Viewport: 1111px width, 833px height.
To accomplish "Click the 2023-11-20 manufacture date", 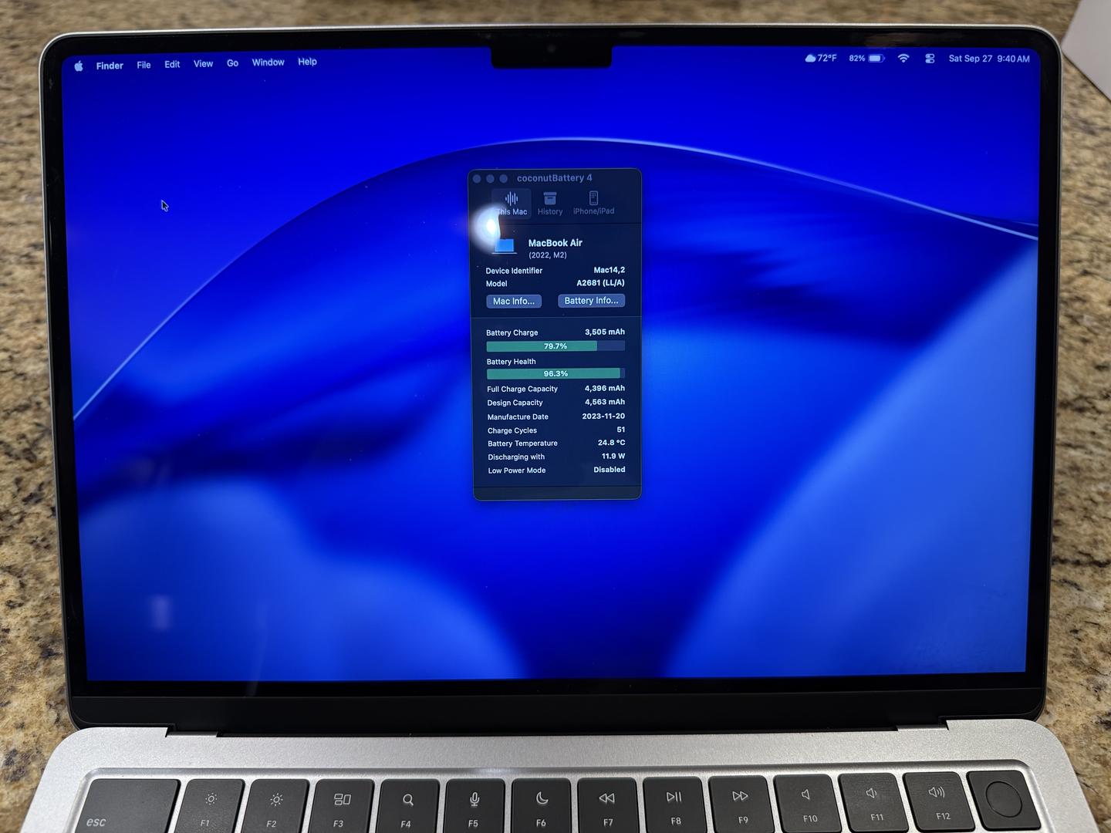I will point(603,416).
